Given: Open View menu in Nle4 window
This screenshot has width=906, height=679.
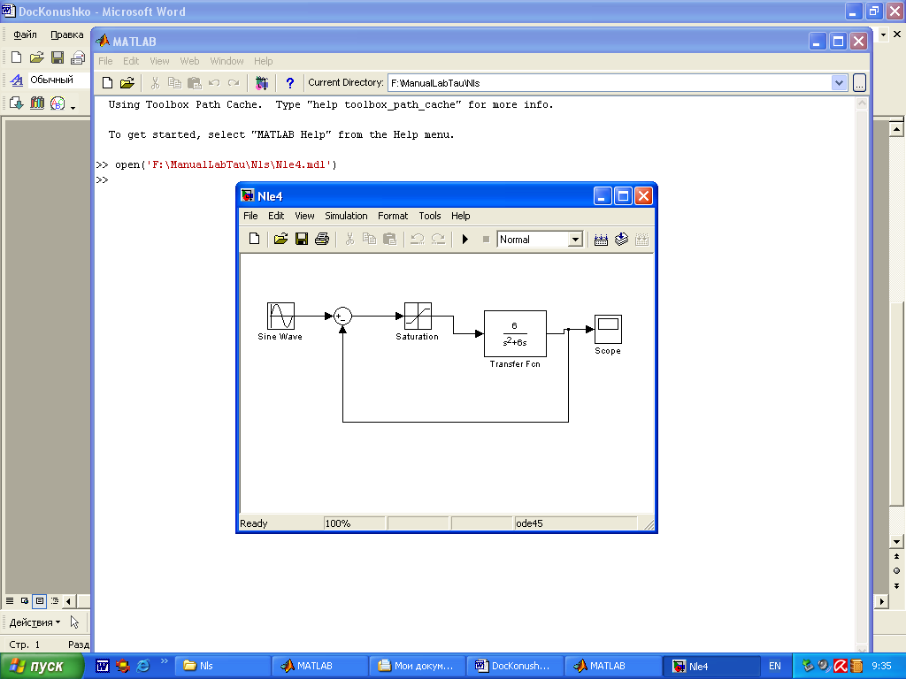Looking at the screenshot, I should 304,216.
